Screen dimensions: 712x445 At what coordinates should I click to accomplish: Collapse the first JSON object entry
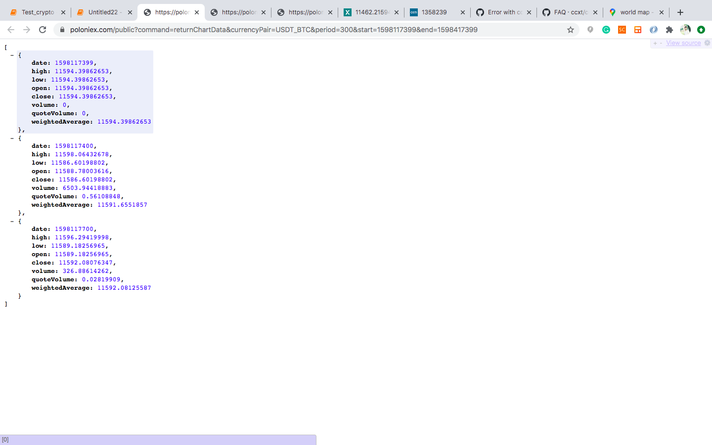pyautogui.click(x=12, y=54)
